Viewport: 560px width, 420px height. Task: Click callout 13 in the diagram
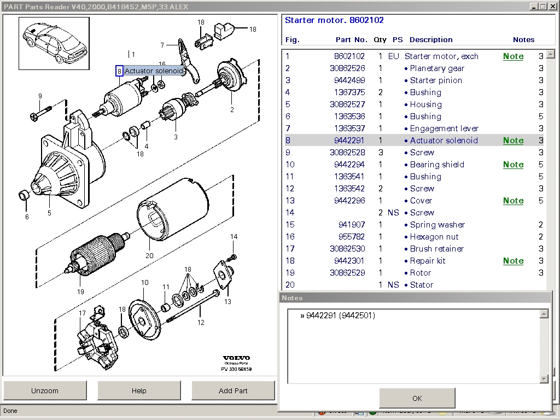click(227, 302)
